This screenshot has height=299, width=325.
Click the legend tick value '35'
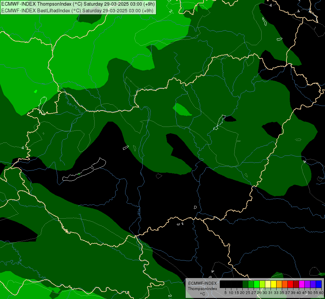282,293
